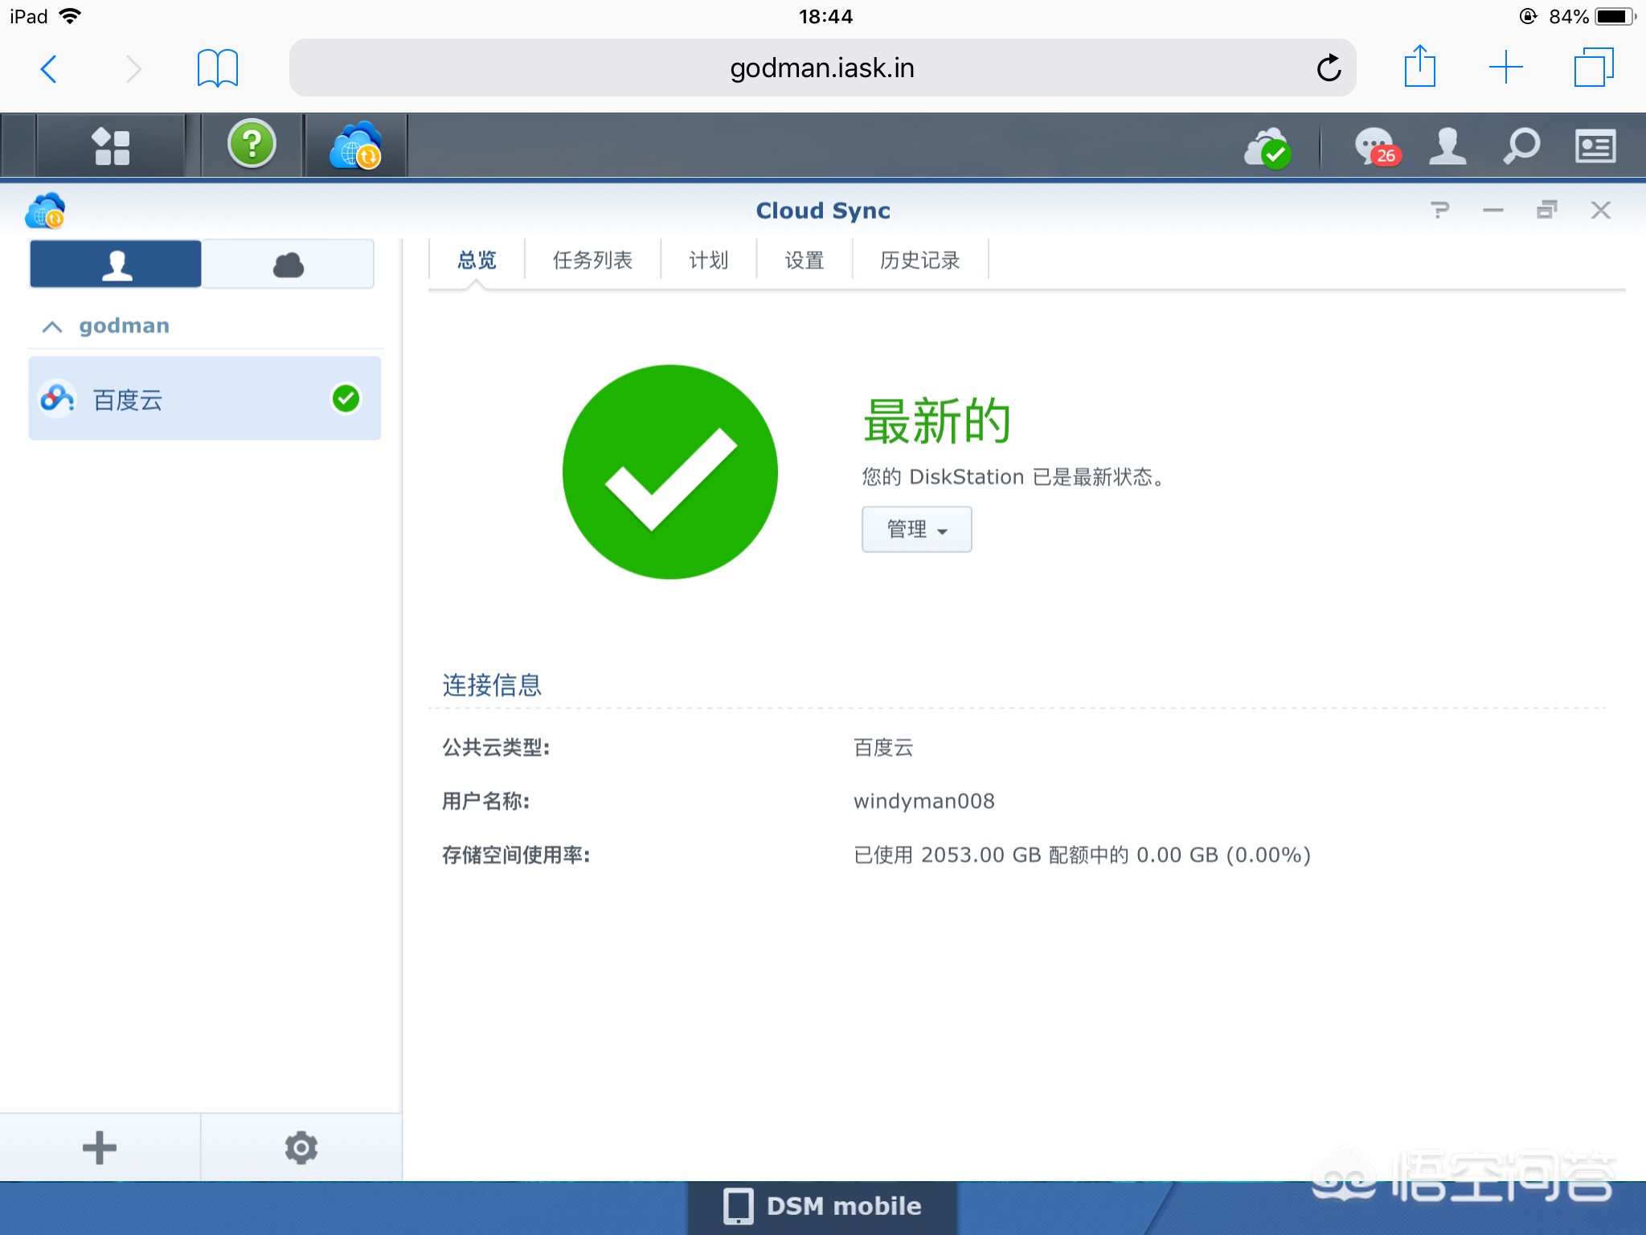Viewport: 1646px width, 1235px height.
Task: Switch to DSM mobile view
Action: click(x=822, y=1206)
